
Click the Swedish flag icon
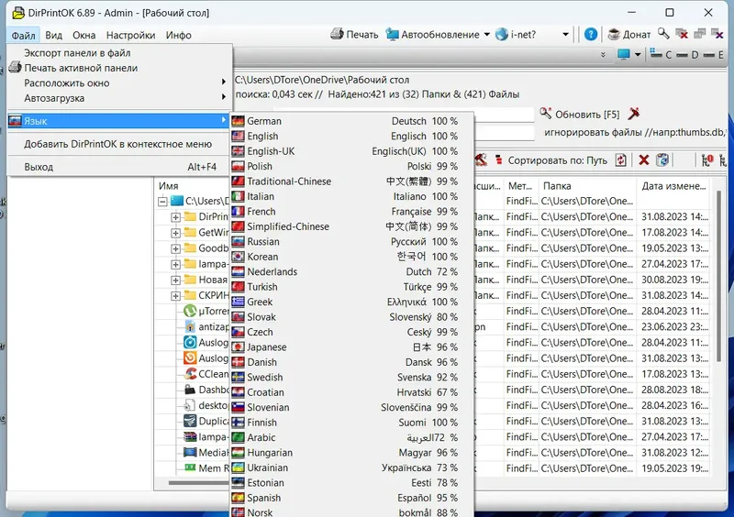pyautogui.click(x=238, y=377)
